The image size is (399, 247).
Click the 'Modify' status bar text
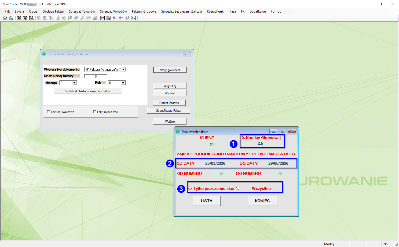[x=329, y=244]
